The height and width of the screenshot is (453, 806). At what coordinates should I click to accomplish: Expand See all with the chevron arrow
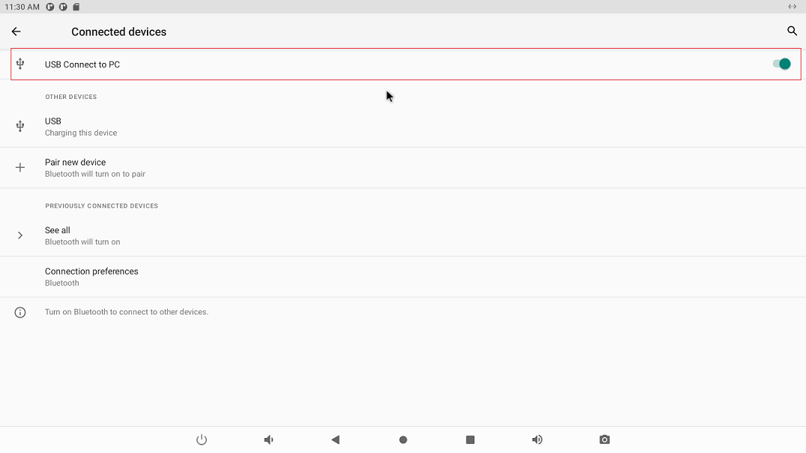pos(20,235)
